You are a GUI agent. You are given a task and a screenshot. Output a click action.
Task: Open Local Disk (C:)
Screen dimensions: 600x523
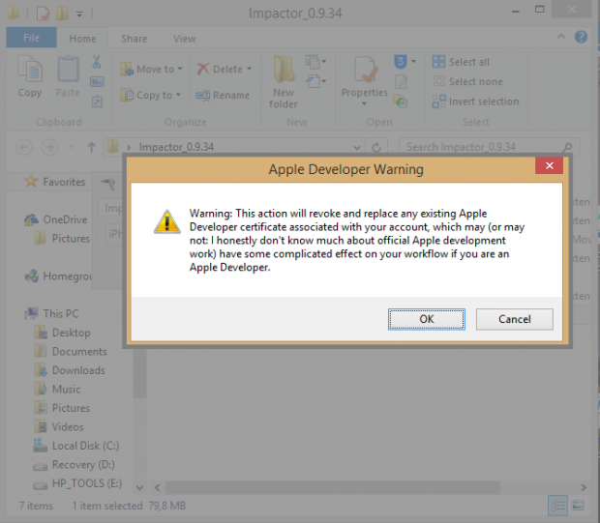click(x=76, y=446)
